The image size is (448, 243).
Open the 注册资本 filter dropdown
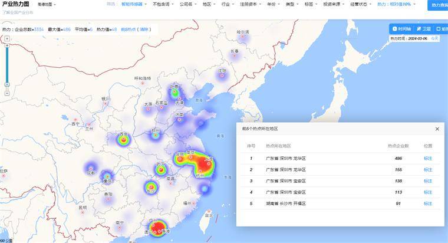(x=250, y=4)
